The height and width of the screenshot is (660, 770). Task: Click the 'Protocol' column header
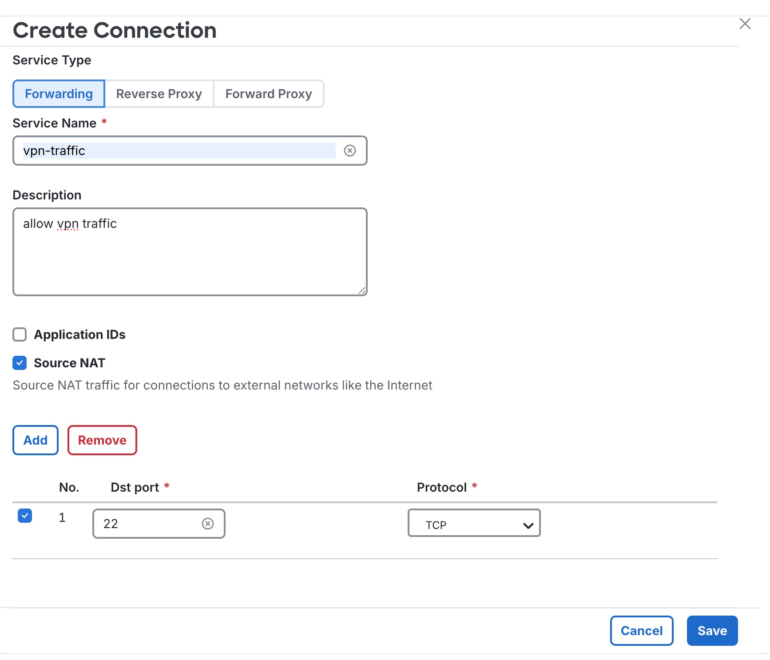(x=442, y=487)
